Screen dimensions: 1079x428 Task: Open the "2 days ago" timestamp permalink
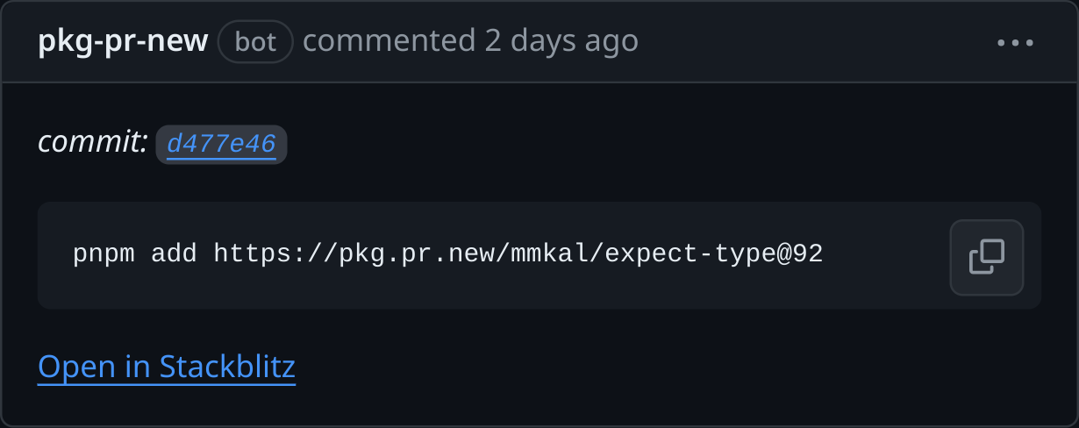(561, 41)
